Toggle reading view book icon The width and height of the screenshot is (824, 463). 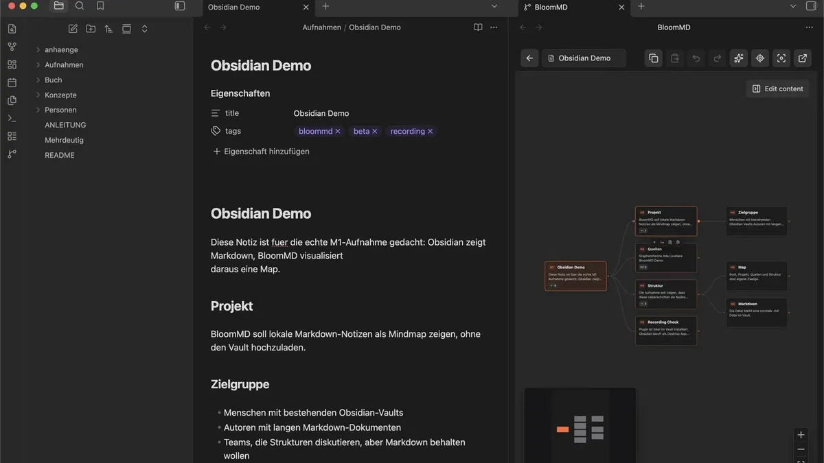(x=478, y=27)
